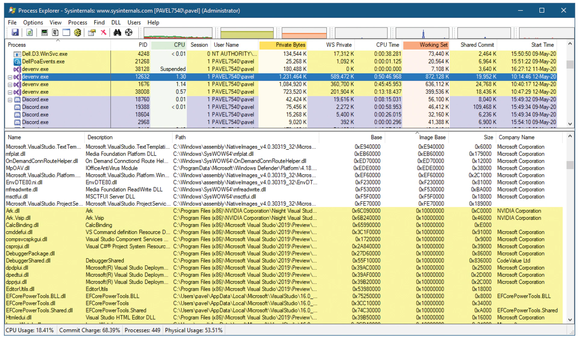Open the Process menu

pos(77,23)
